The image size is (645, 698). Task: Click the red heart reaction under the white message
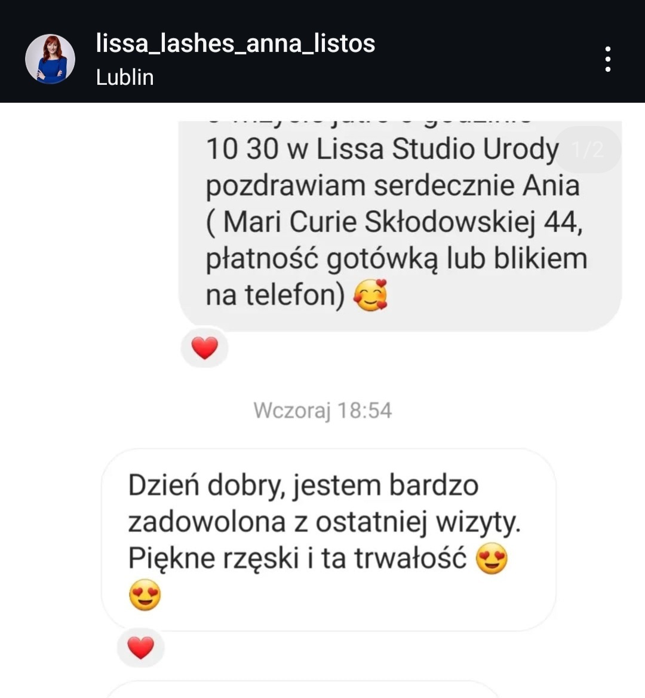pos(140,647)
